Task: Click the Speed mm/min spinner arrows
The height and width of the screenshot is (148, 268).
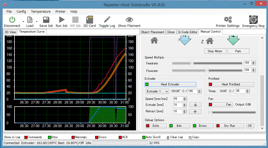Action: point(185,99)
